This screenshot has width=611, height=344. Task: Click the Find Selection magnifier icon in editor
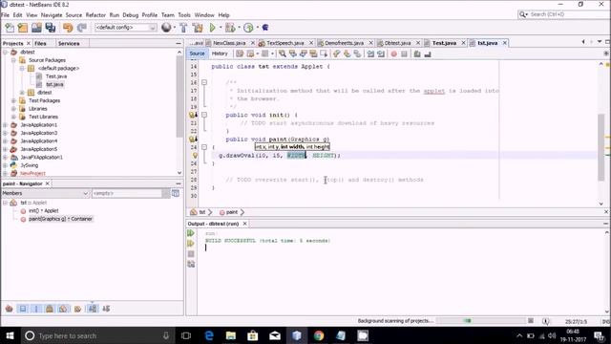click(283, 54)
